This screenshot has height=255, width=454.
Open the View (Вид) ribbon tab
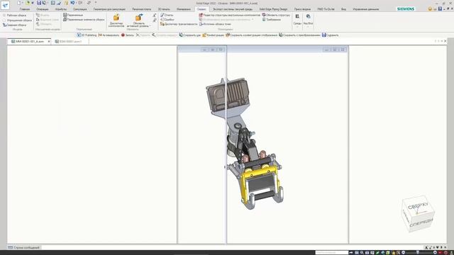point(343,9)
